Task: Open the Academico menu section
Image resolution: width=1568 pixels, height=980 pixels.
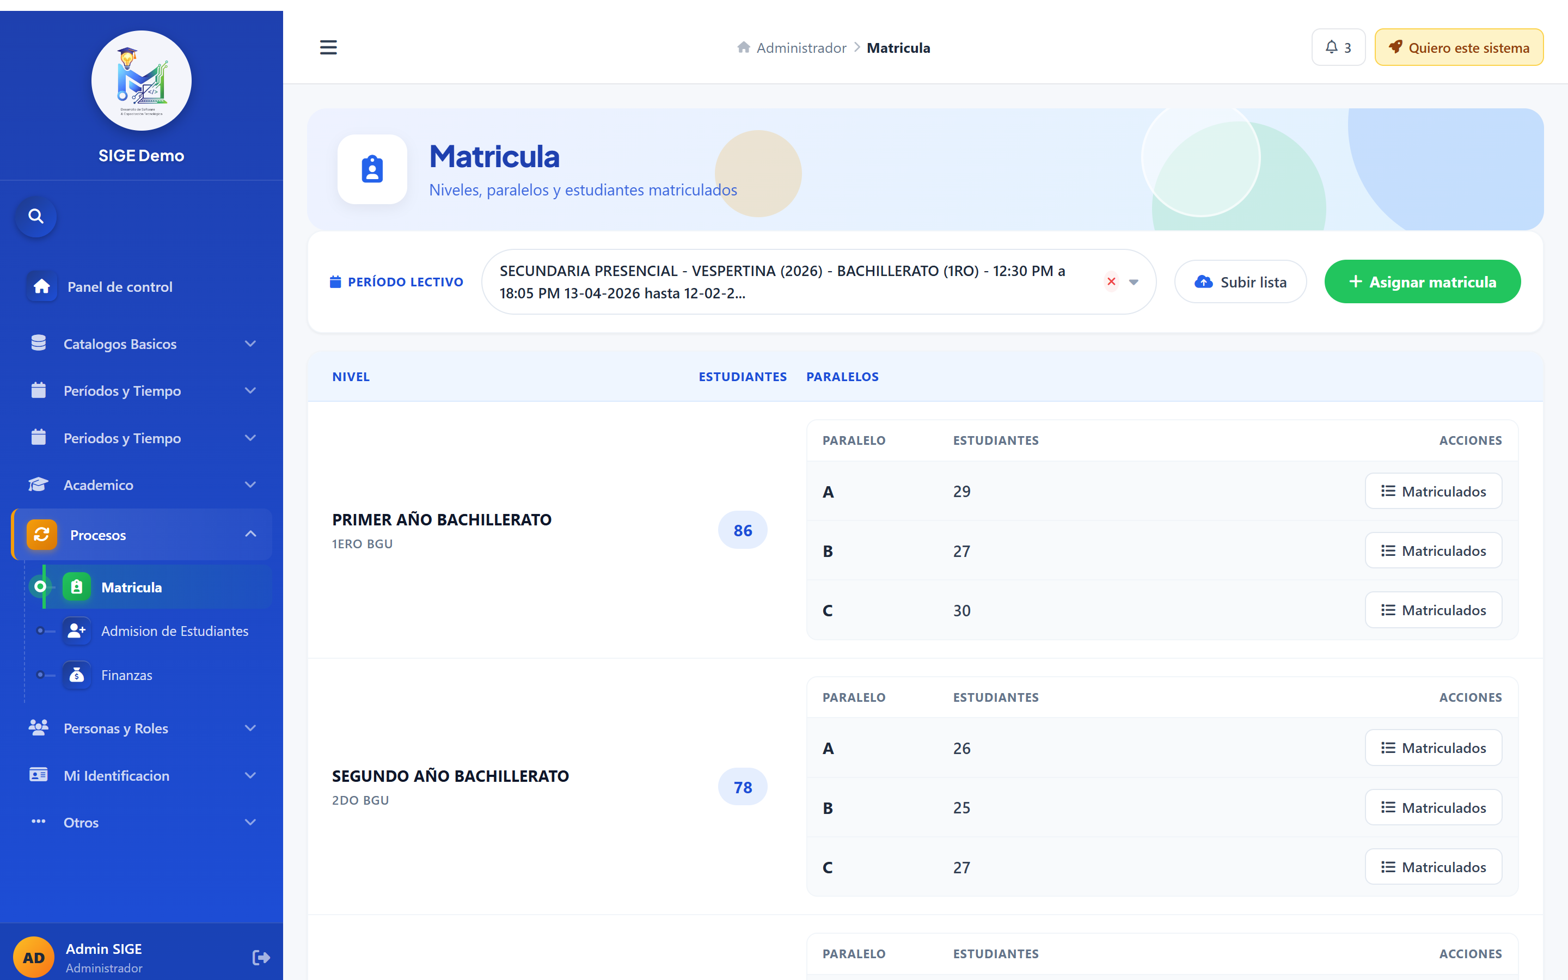Action: coord(141,485)
